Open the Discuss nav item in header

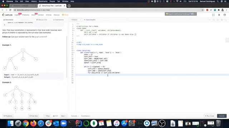(x=57, y=15)
